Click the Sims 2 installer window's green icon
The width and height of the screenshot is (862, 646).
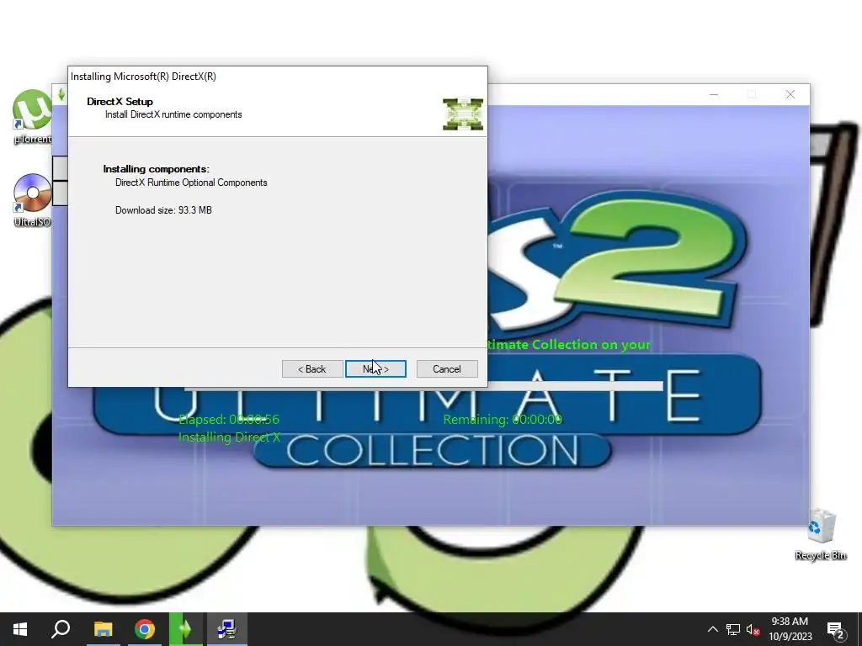coord(61,94)
